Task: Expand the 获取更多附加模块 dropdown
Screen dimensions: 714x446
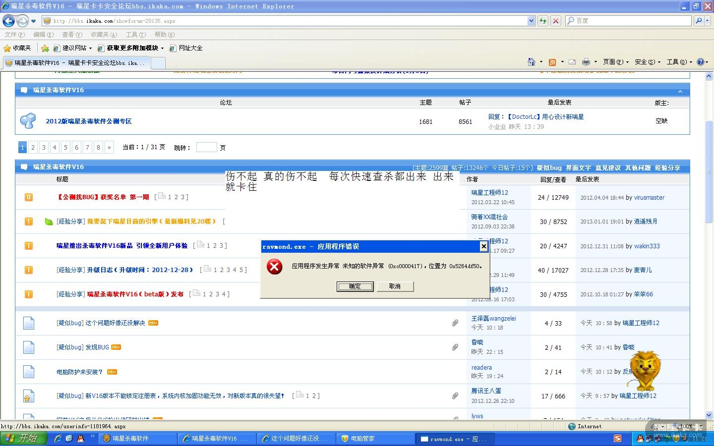Action: [162, 48]
